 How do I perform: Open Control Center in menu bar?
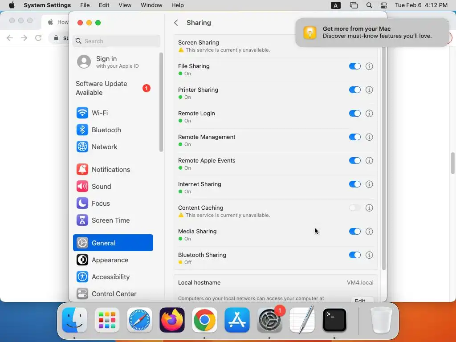pyautogui.click(x=384, y=5)
